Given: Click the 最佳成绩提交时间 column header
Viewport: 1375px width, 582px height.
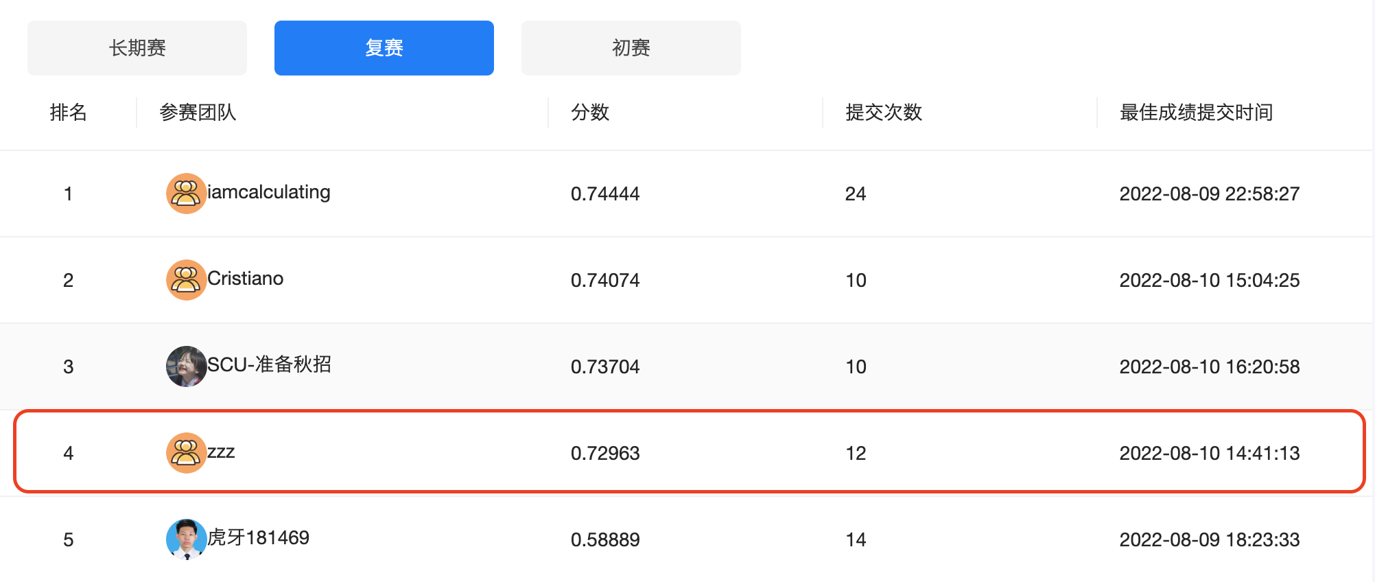Looking at the screenshot, I should [x=1196, y=112].
